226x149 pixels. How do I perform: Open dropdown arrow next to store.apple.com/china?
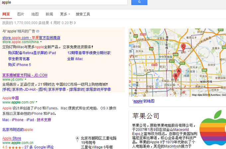coord(41,42)
